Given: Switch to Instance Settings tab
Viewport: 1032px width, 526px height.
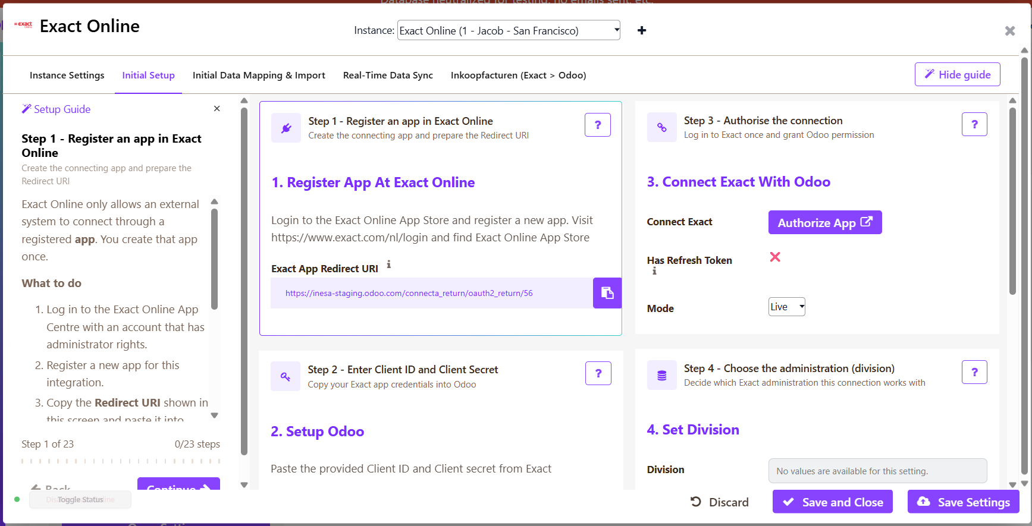Looking at the screenshot, I should point(67,75).
